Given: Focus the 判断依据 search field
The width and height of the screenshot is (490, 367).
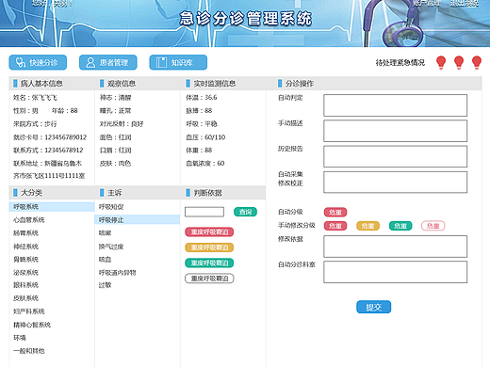Looking at the screenshot, I should coord(204,212).
